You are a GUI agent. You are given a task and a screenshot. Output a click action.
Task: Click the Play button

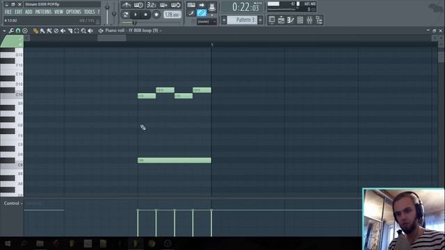[x=136, y=15]
